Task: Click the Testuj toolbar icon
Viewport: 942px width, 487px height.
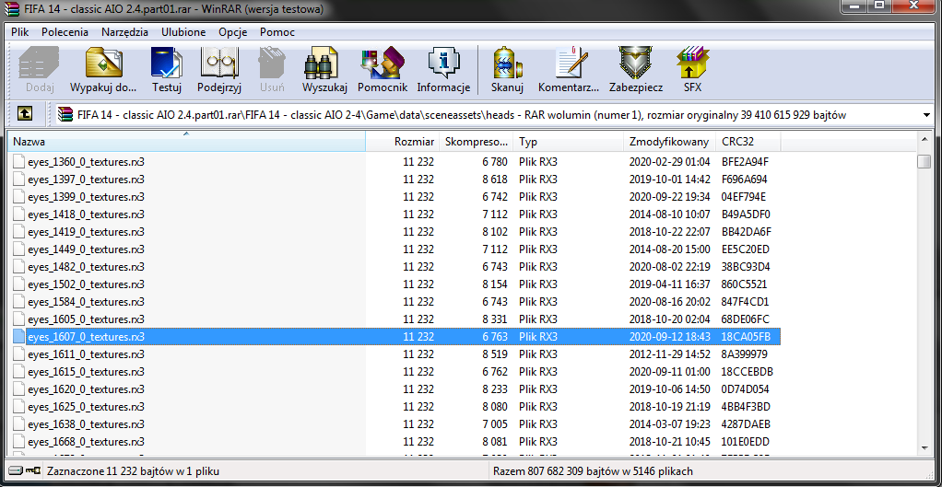Action: tap(167, 63)
